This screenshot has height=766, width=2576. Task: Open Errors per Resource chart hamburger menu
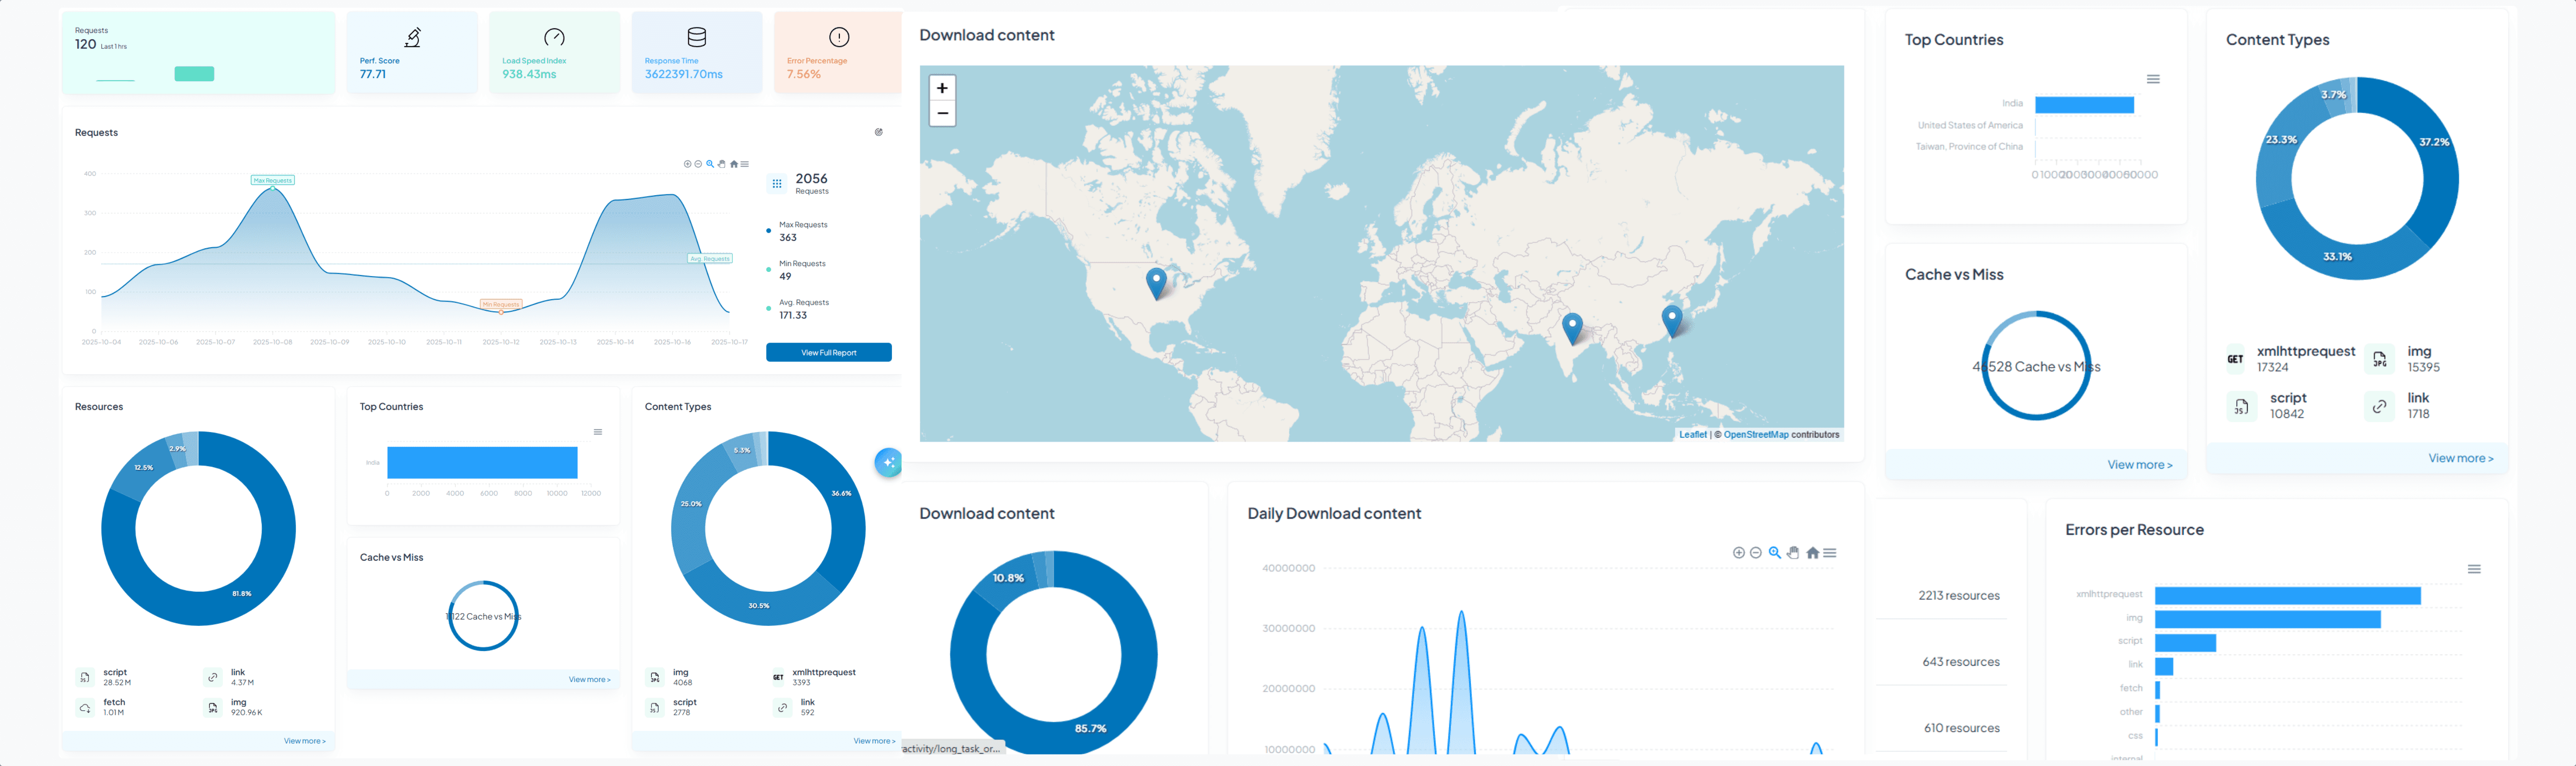click(2474, 569)
